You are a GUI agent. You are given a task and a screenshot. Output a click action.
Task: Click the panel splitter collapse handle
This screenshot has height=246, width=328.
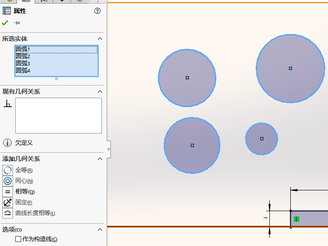click(x=108, y=149)
